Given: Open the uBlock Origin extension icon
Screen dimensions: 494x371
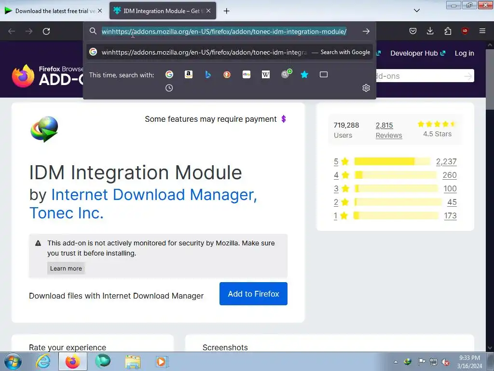Looking at the screenshot, I should pyautogui.click(x=465, y=31).
